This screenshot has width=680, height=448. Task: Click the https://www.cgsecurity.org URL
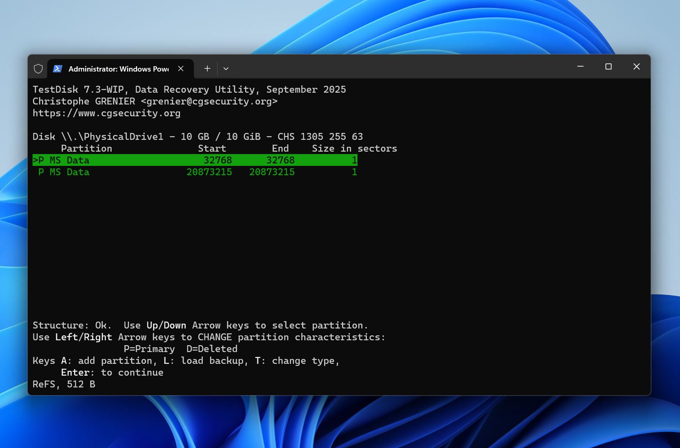[106, 113]
